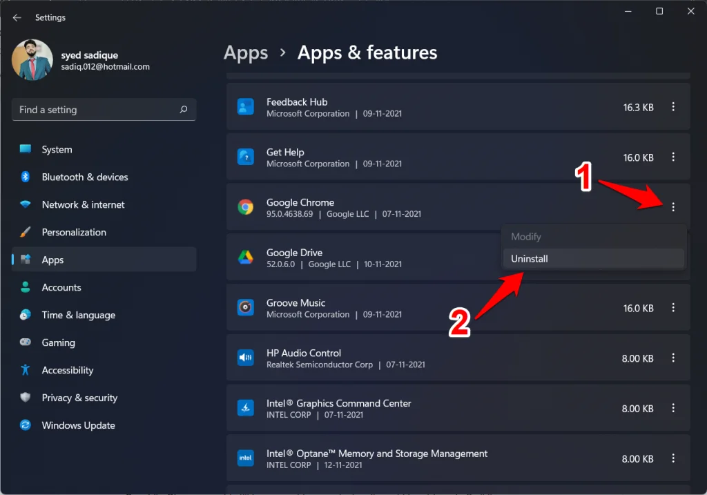Click the Google Chrome app icon
Image resolution: width=707 pixels, height=495 pixels.
tap(246, 207)
